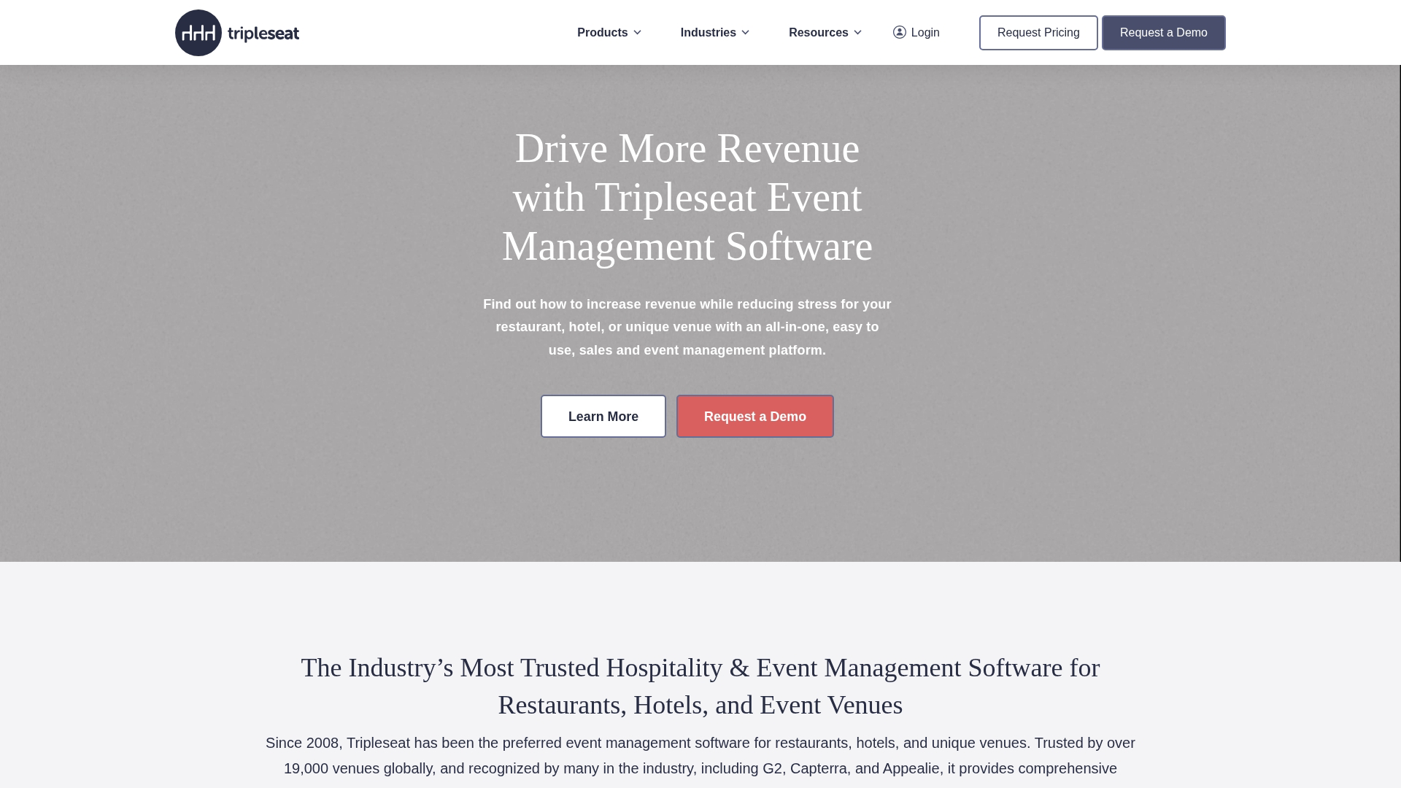This screenshot has width=1401, height=788.
Task: Open the Products menu
Action: point(602,33)
